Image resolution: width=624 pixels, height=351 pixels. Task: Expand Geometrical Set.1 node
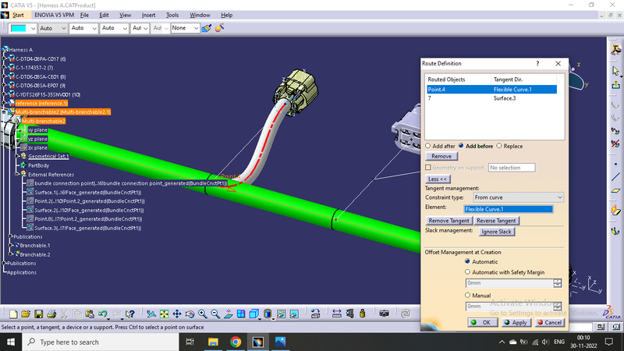coord(16,156)
